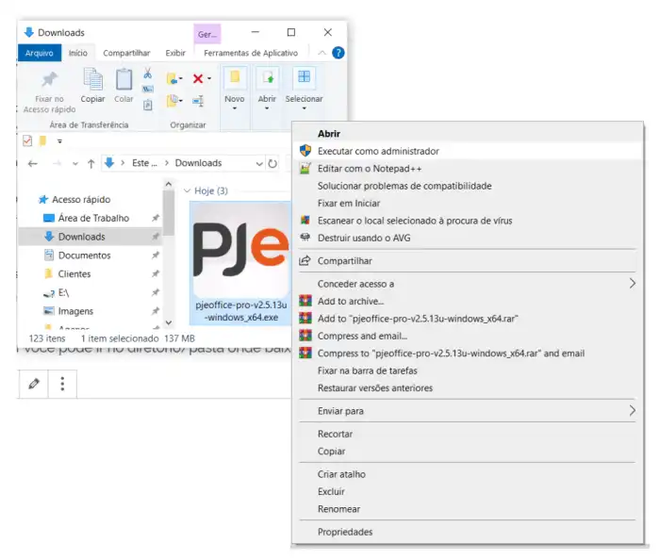660x560 pixels.
Task: Open the customize quick access toolbar dropdown
Action: coord(59,141)
